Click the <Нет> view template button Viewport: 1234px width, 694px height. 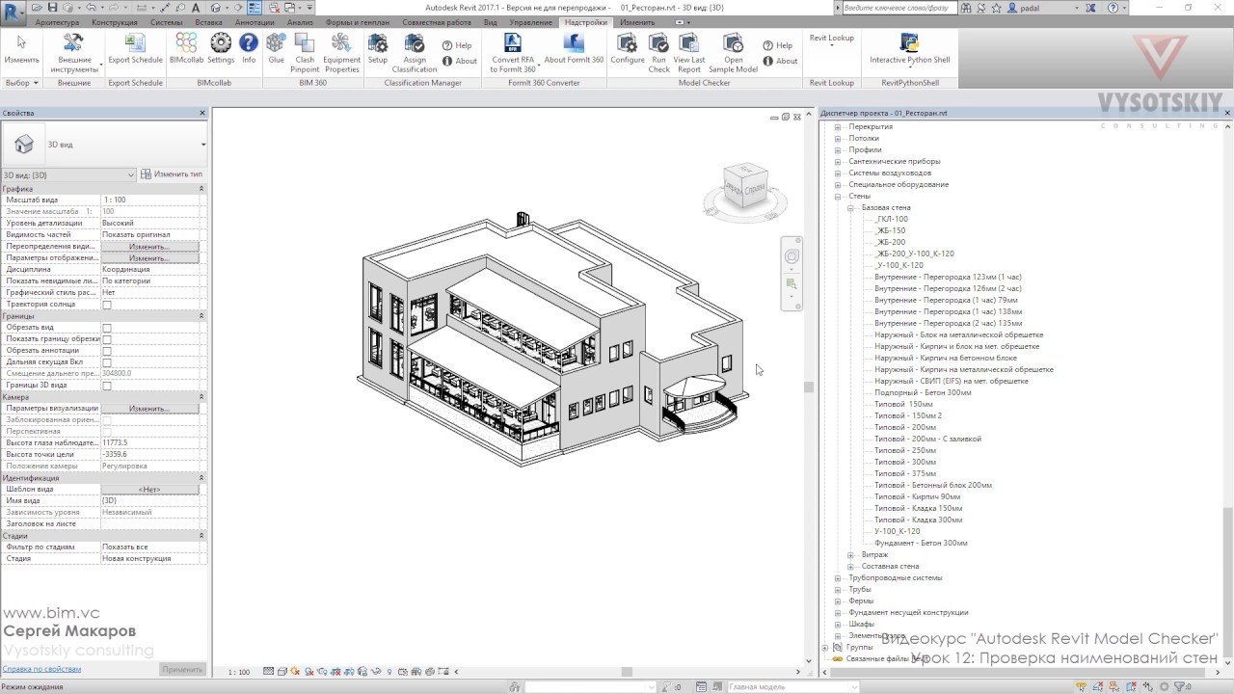pos(149,490)
